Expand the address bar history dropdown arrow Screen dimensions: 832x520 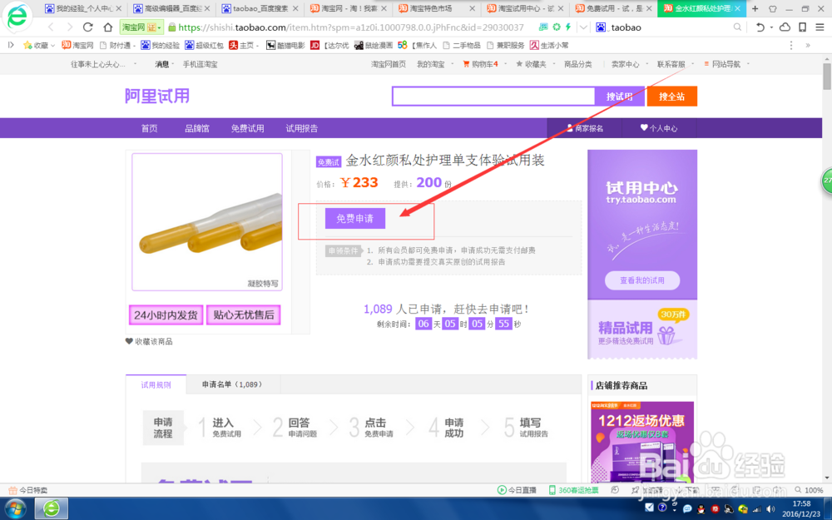(x=583, y=27)
